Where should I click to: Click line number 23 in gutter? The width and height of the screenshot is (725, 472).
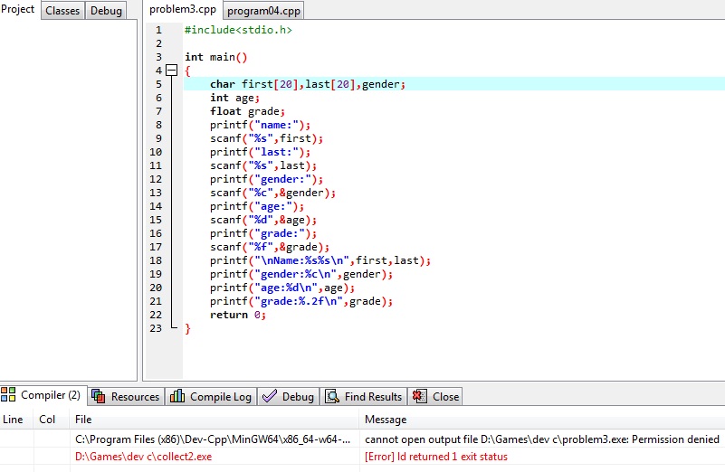[x=156, y=328]
